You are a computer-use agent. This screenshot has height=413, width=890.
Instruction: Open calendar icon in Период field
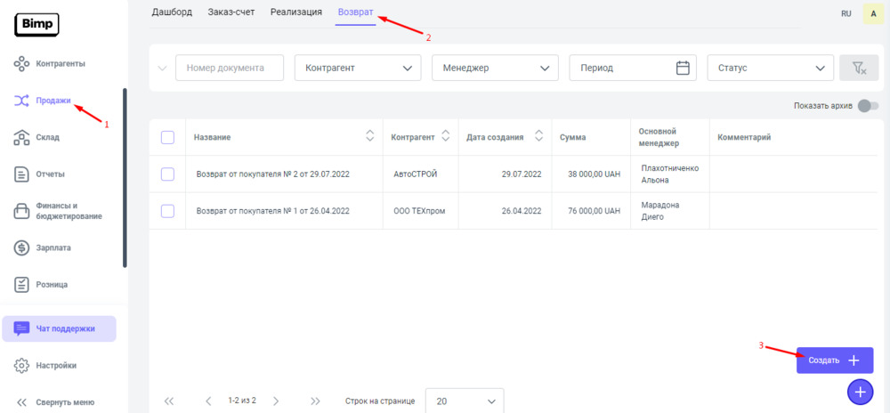(683, 68)
